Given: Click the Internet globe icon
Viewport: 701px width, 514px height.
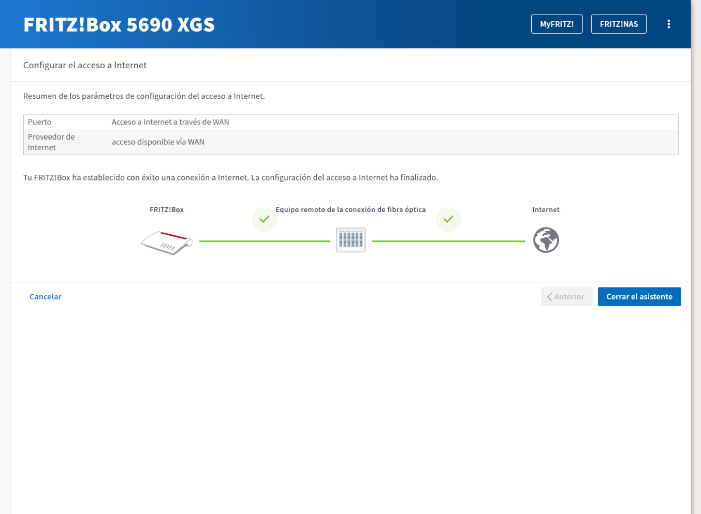Looking at the screenshot, I should (x=546, y=240).
